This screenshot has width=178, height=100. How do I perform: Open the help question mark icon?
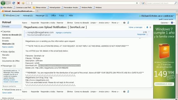click(172, 23)
